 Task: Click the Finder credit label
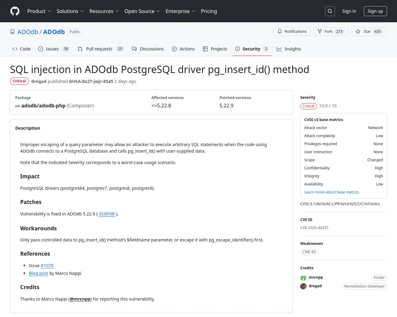coord(379,278)
